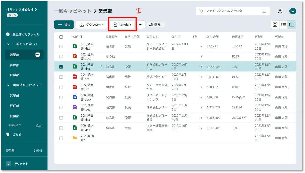Click the 更新日 column header

tap(259, 37)
